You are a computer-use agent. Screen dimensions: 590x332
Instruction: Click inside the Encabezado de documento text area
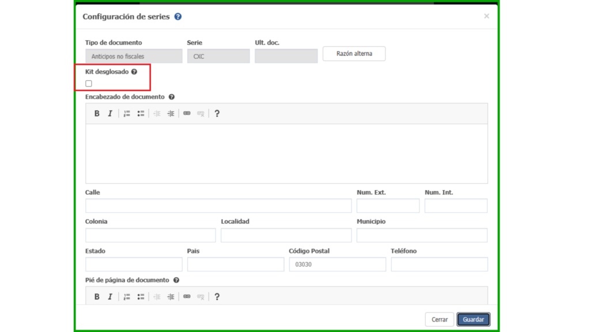click(286, 153)
